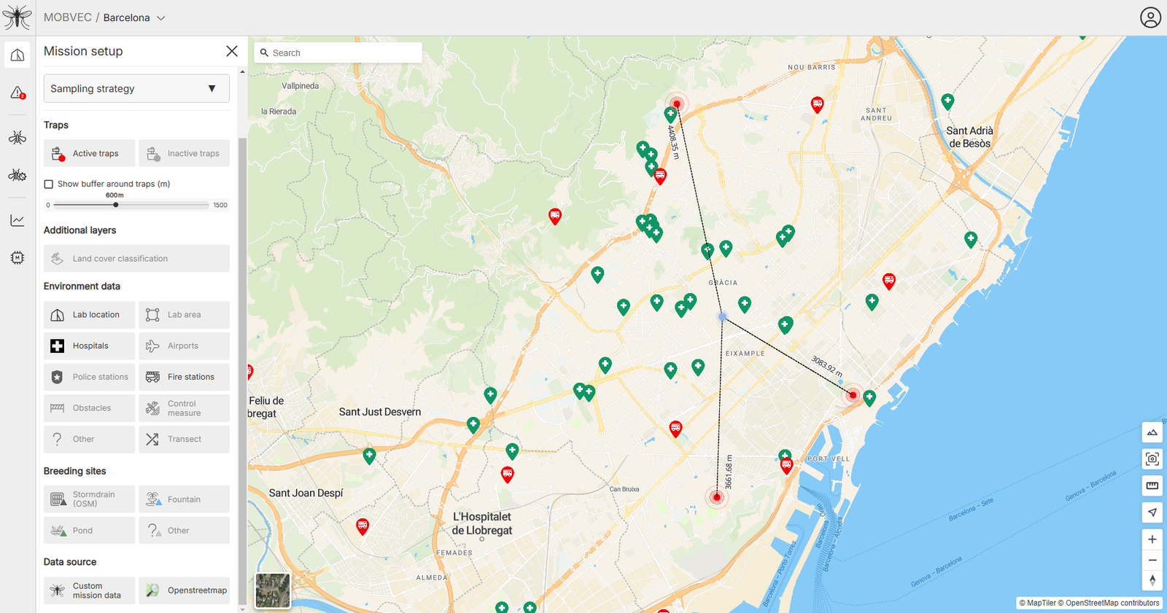Click the locate-me navigation arrow control
The image size is (1167, 613).
point(1152,512)
